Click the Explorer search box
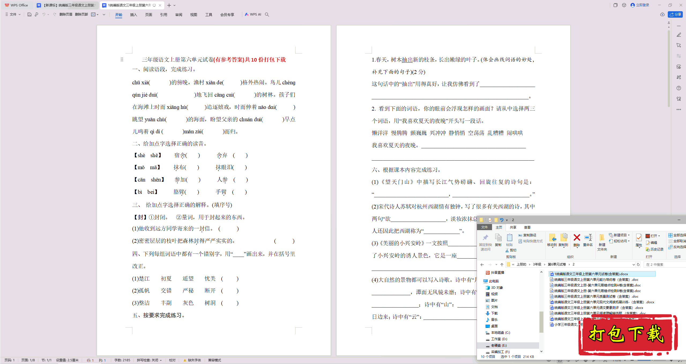Screen dimensions: 686x364 click(x=665, y=264)
